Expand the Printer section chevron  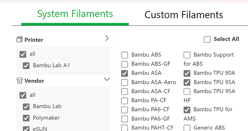tap(107, 38)
